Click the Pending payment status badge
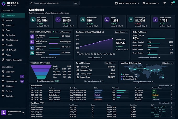This screenshot has width=178, height=119. 155,95
